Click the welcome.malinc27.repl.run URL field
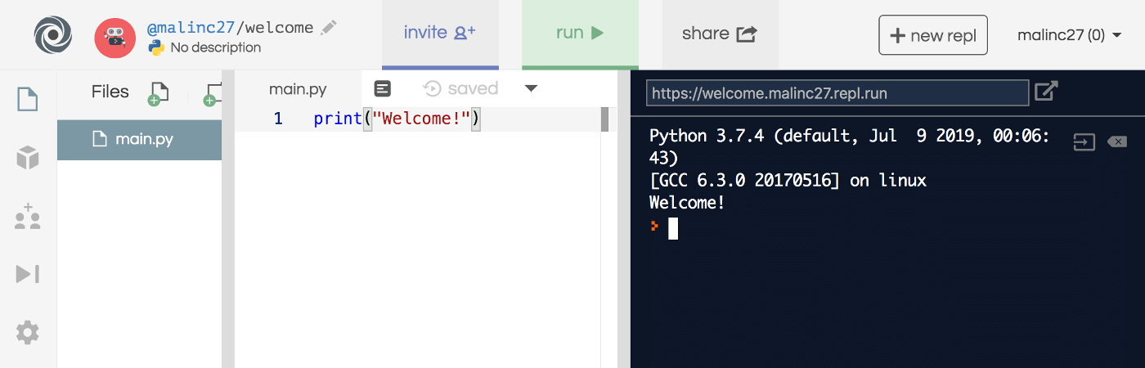Viewport: 1145px width, 368px height. (837, 93)
